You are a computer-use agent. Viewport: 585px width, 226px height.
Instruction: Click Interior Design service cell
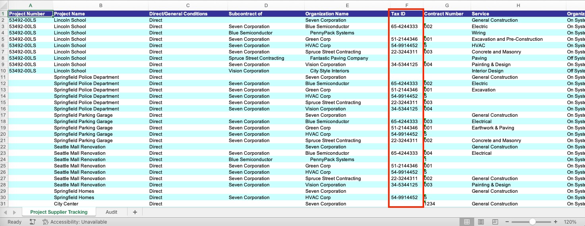[487, 71]
